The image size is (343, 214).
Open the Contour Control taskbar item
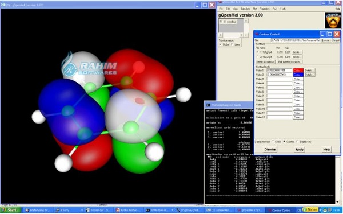(x=279, y=210)
